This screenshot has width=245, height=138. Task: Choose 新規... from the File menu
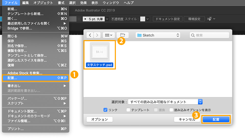click(36, 9)
